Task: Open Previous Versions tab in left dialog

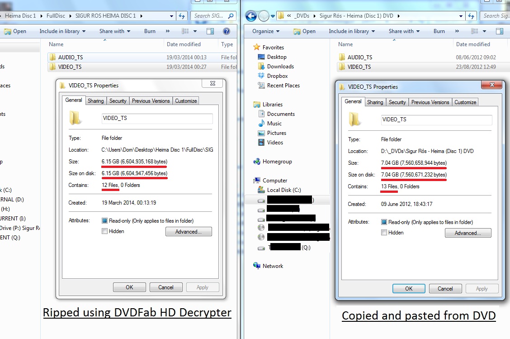Action: click(151, 101)
